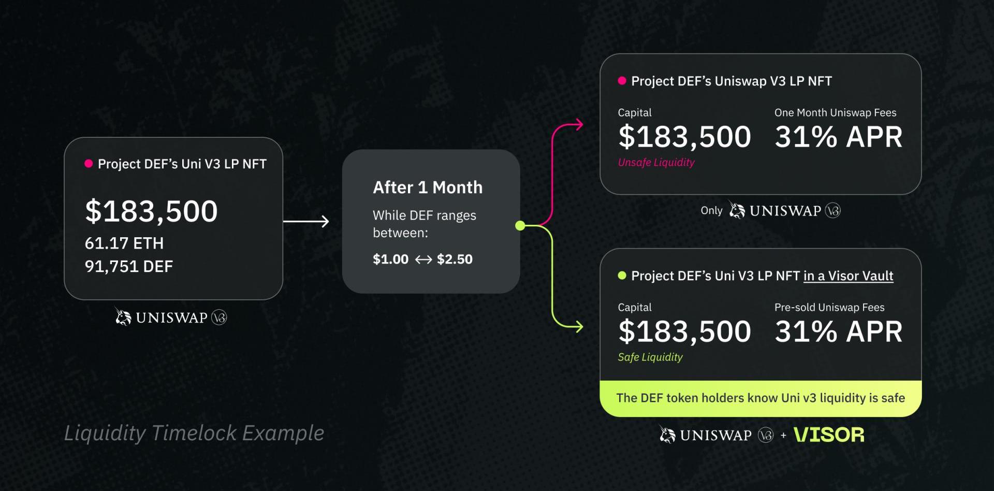Click the unicorn logo next to the word Only
This screenshot has width=994, height=491.
737,210
